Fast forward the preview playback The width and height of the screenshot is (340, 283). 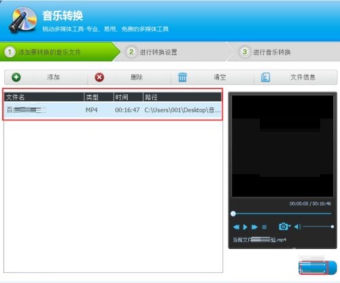[254, 227]
